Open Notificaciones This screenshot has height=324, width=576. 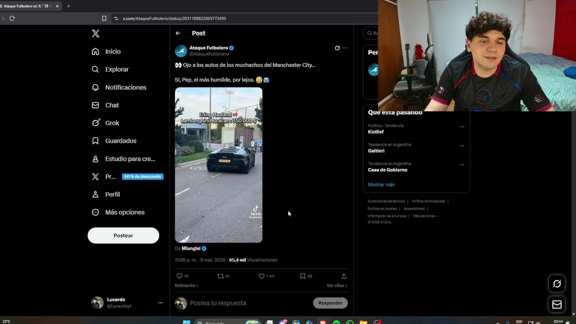point(119,87)
